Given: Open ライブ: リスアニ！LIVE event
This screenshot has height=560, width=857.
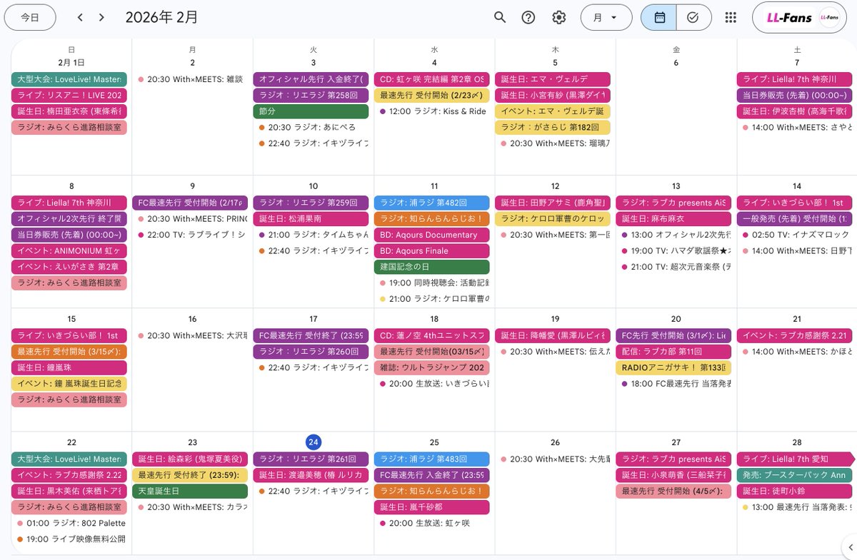Looking at the screenshot, I should (x=69, y=95).
